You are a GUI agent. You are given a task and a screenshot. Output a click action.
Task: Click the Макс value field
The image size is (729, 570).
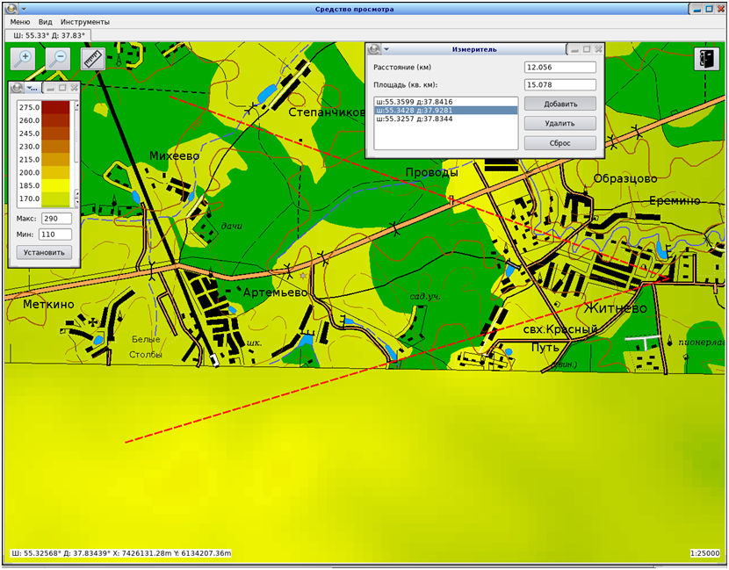(55, 219)
